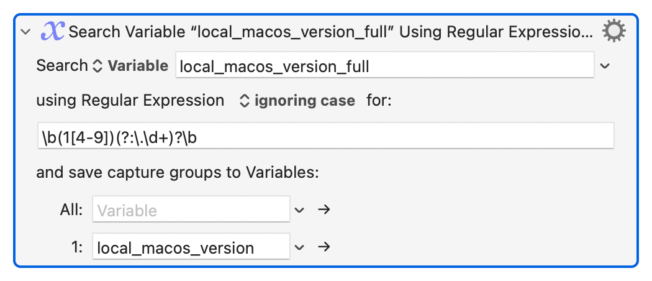Image resolution: width=652 pixels, height=281 pixels.
Task: Open variable chevron for the All row
Action: click(299, 210)
